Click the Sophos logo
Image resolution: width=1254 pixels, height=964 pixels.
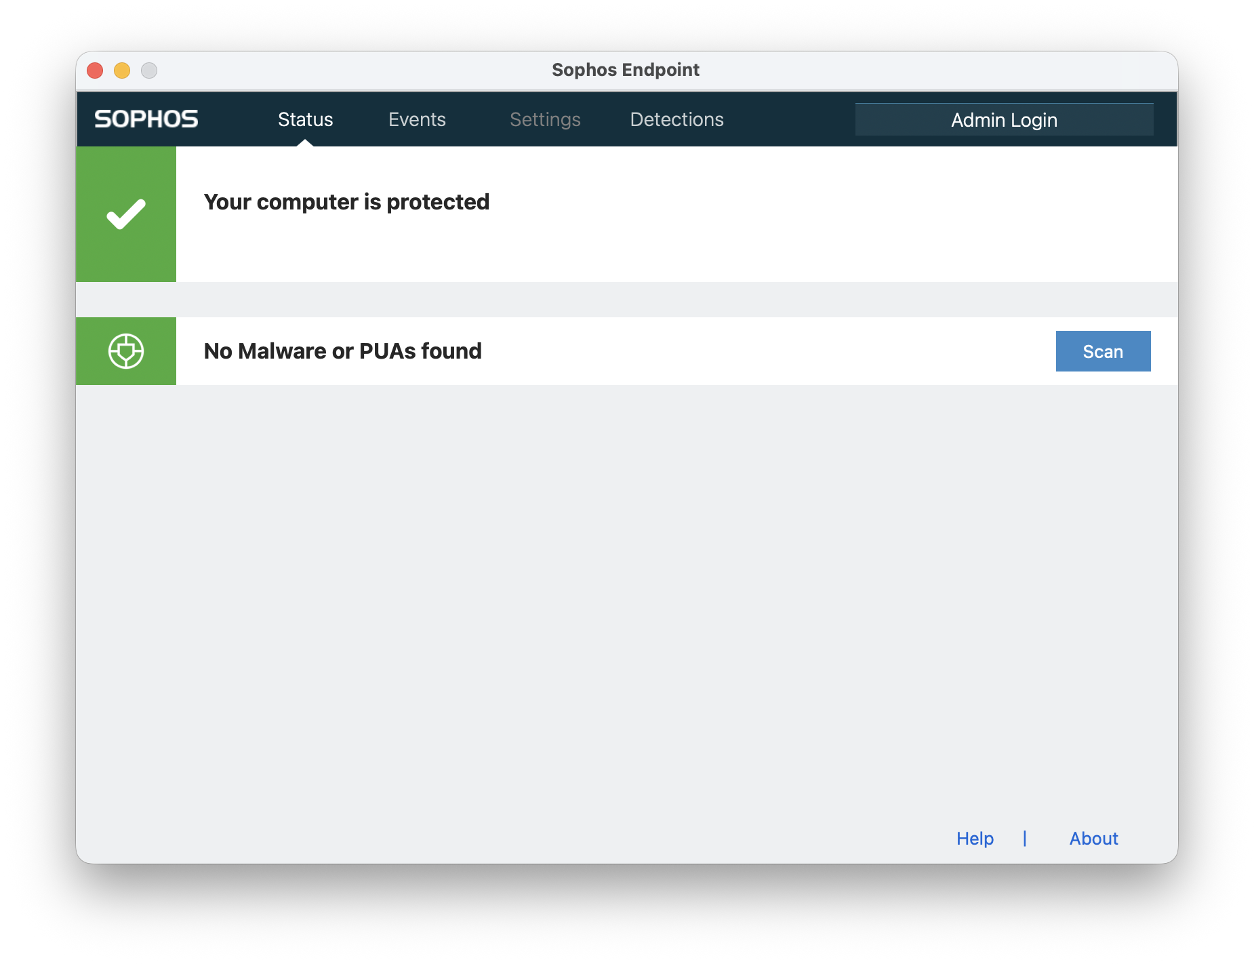pyautogui.click(x=146, y=119)
